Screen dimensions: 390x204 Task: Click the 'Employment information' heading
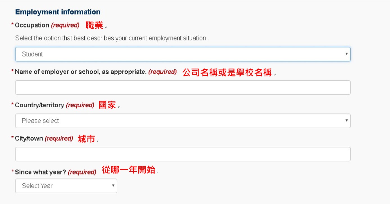pos(58,12)
